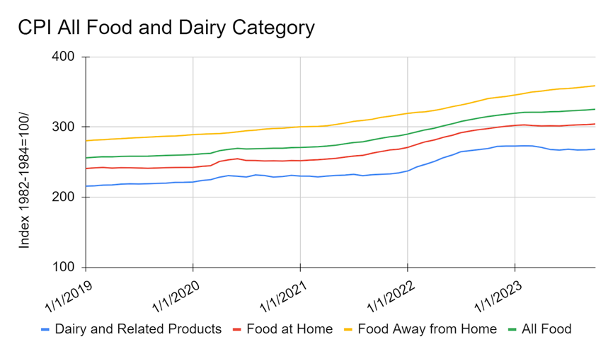The image size is (613, 354).
Task: Click the 300 y-axis value label
Action: tap(63, 127)
